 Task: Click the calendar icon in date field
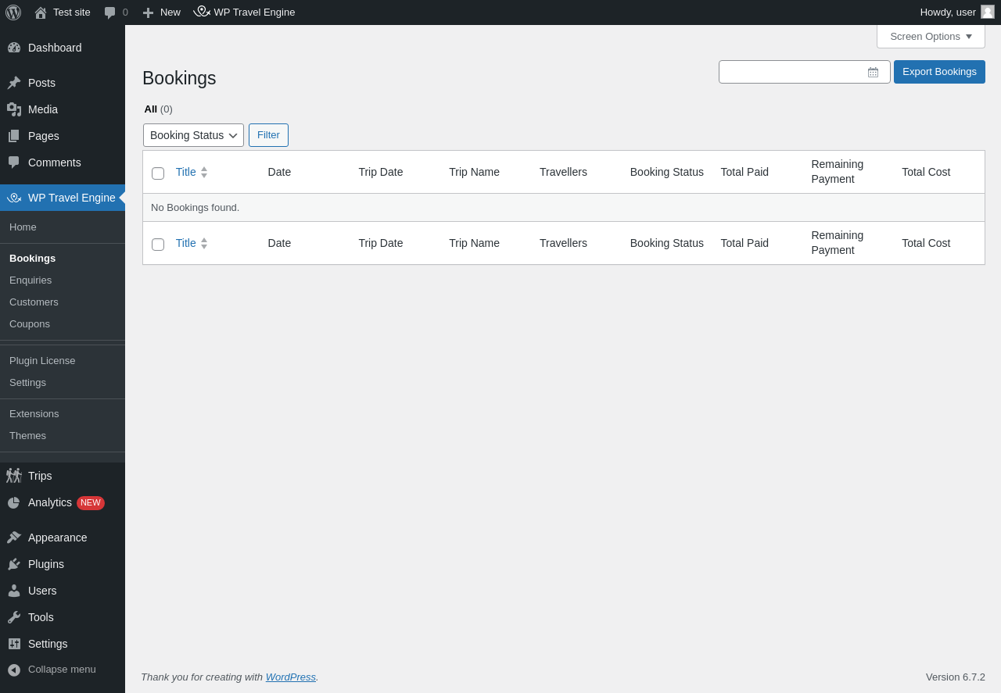[873, 73]
